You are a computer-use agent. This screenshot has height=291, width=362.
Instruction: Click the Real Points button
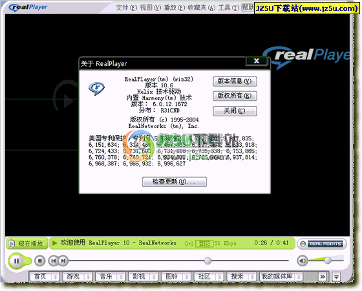(323, 244)
